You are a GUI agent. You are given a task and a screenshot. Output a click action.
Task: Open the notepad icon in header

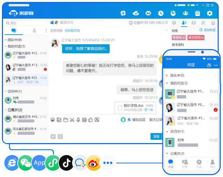tap(198, 13)
